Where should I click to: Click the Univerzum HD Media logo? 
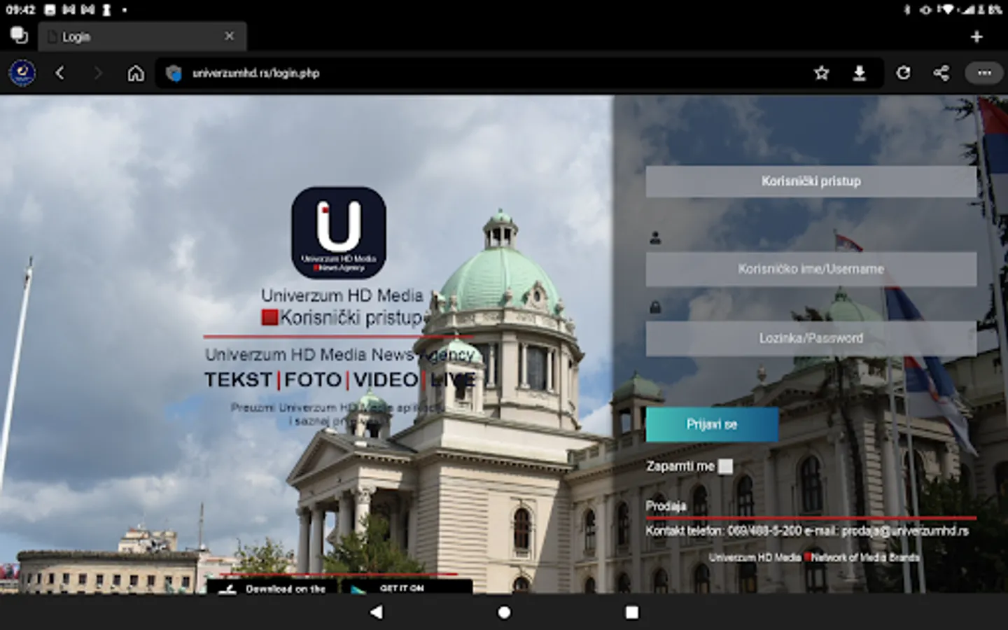(339, 232)
